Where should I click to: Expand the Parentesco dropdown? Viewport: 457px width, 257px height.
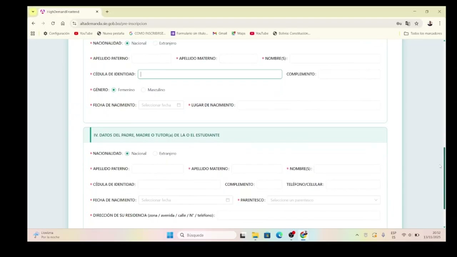click(x=324, y=200)
